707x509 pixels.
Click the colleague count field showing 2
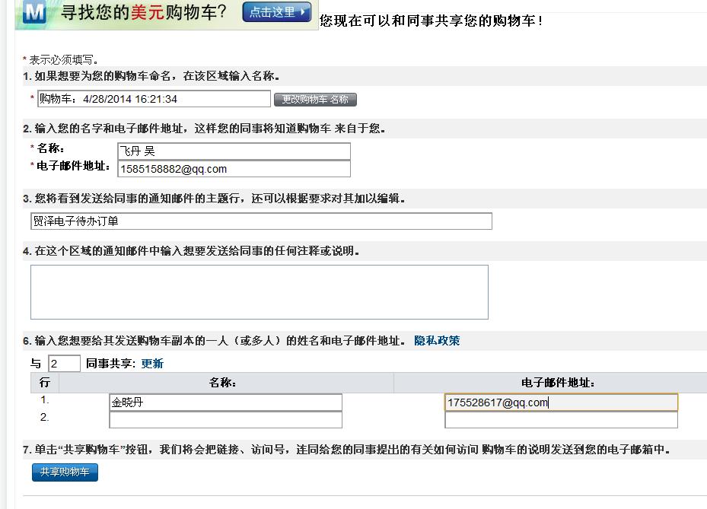[x=64, y=364]
